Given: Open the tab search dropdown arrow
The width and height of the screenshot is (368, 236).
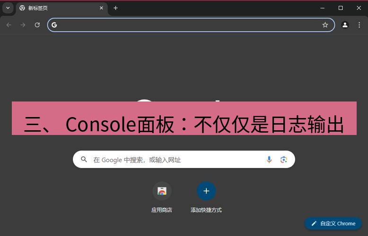Looking at the screenshot, I should tap(8, 8).
